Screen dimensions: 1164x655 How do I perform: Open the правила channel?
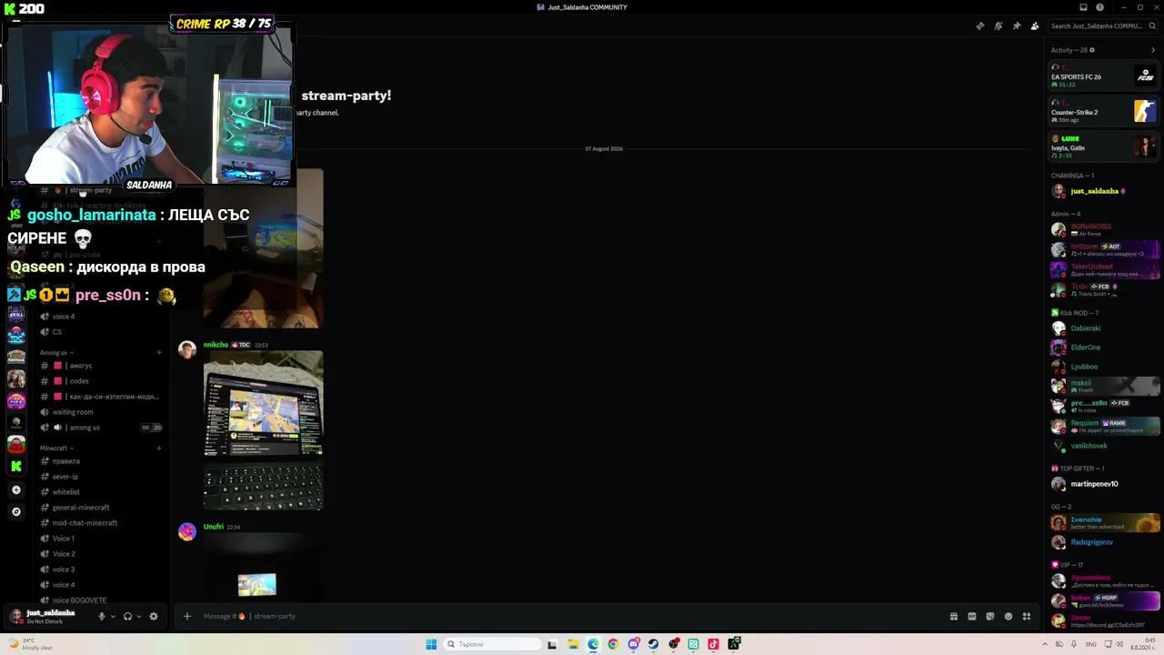click(100, 461)
